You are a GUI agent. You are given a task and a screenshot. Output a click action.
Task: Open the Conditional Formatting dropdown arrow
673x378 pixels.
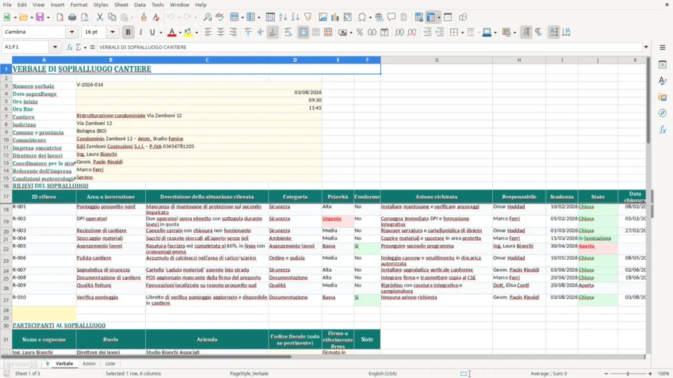514,33
